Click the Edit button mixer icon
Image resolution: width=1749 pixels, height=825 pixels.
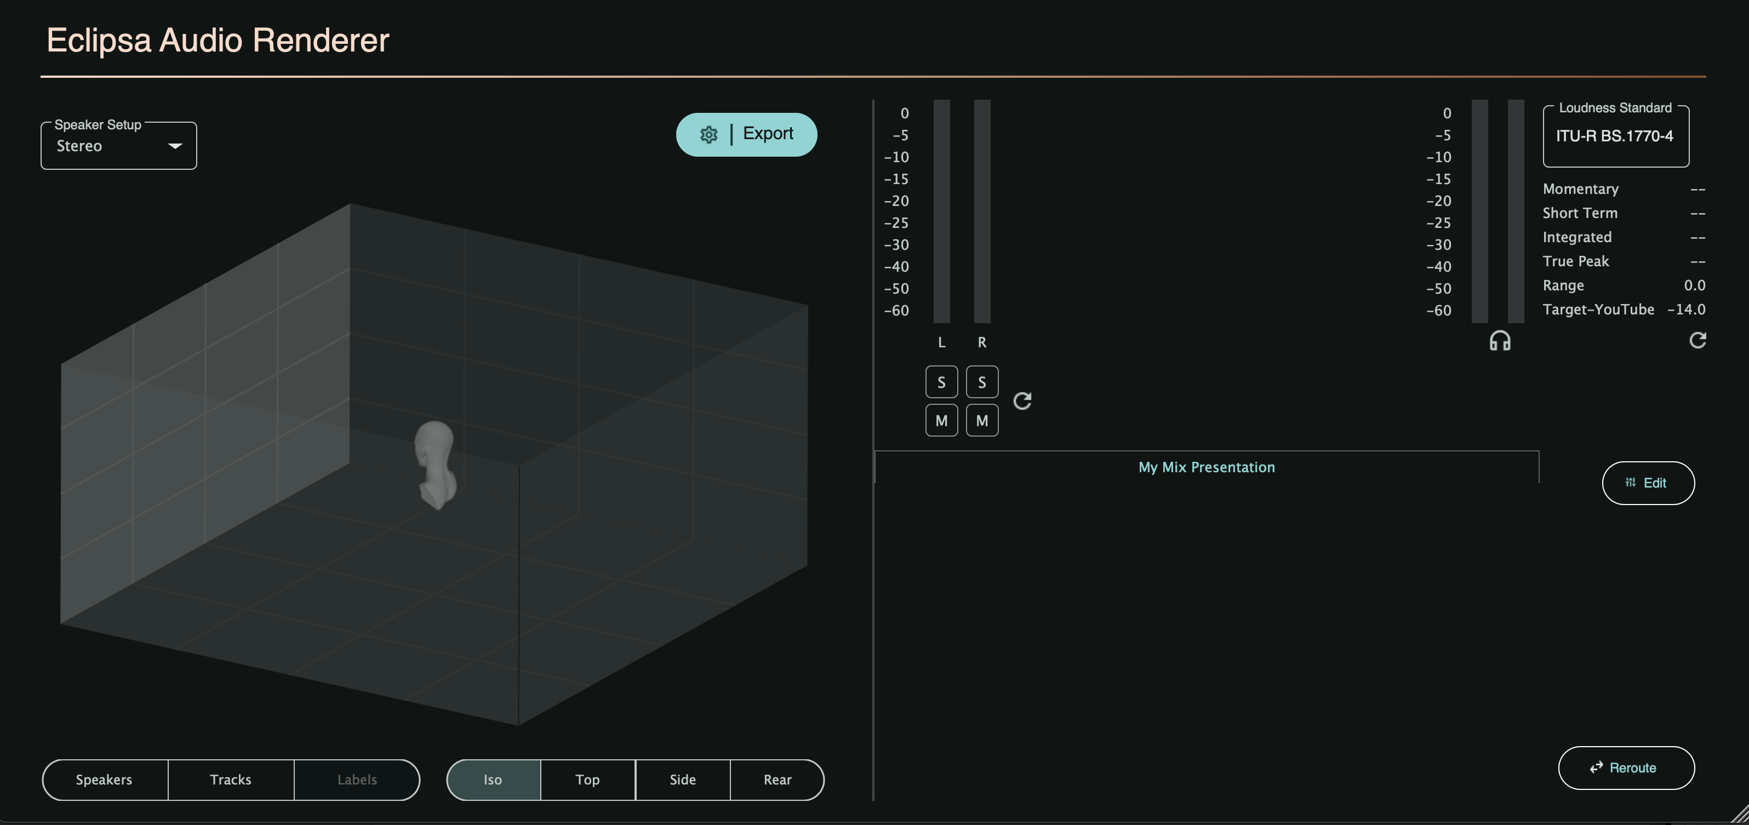1630,483
